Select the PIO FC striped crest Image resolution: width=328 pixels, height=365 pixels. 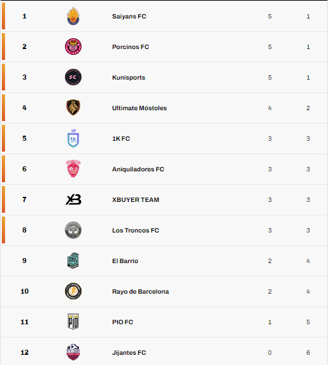tap(73, 322)
